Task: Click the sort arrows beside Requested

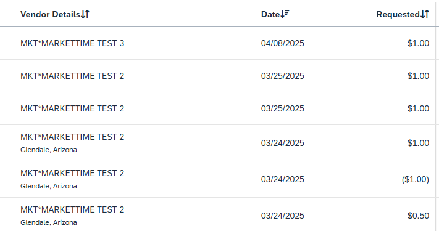Action: tap(425, 14)
